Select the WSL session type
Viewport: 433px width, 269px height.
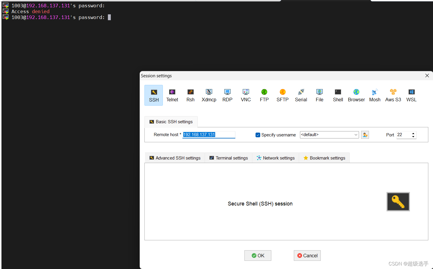point(411,95)
